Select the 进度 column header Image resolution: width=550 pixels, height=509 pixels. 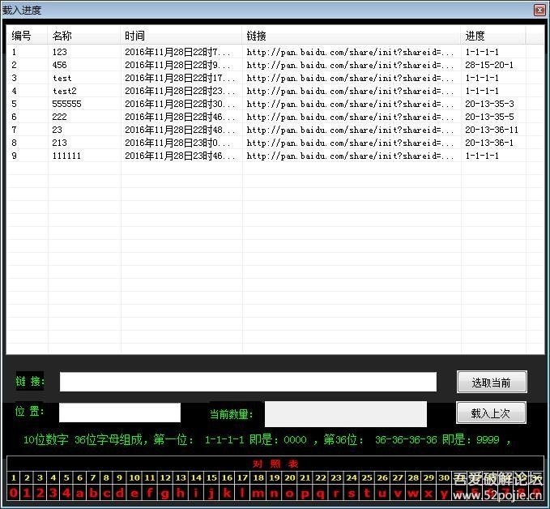click(492, 36)
